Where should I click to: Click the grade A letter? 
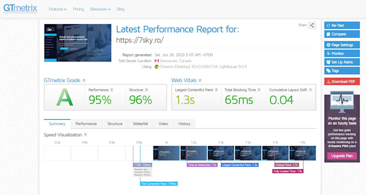(65, 98)
